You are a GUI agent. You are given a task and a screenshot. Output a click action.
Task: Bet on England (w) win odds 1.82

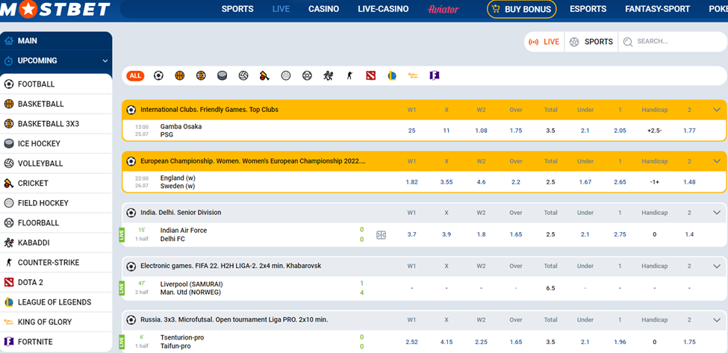[412, 182]
